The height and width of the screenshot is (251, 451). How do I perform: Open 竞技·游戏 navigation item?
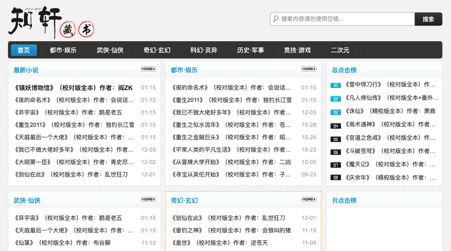click(298, 50)
